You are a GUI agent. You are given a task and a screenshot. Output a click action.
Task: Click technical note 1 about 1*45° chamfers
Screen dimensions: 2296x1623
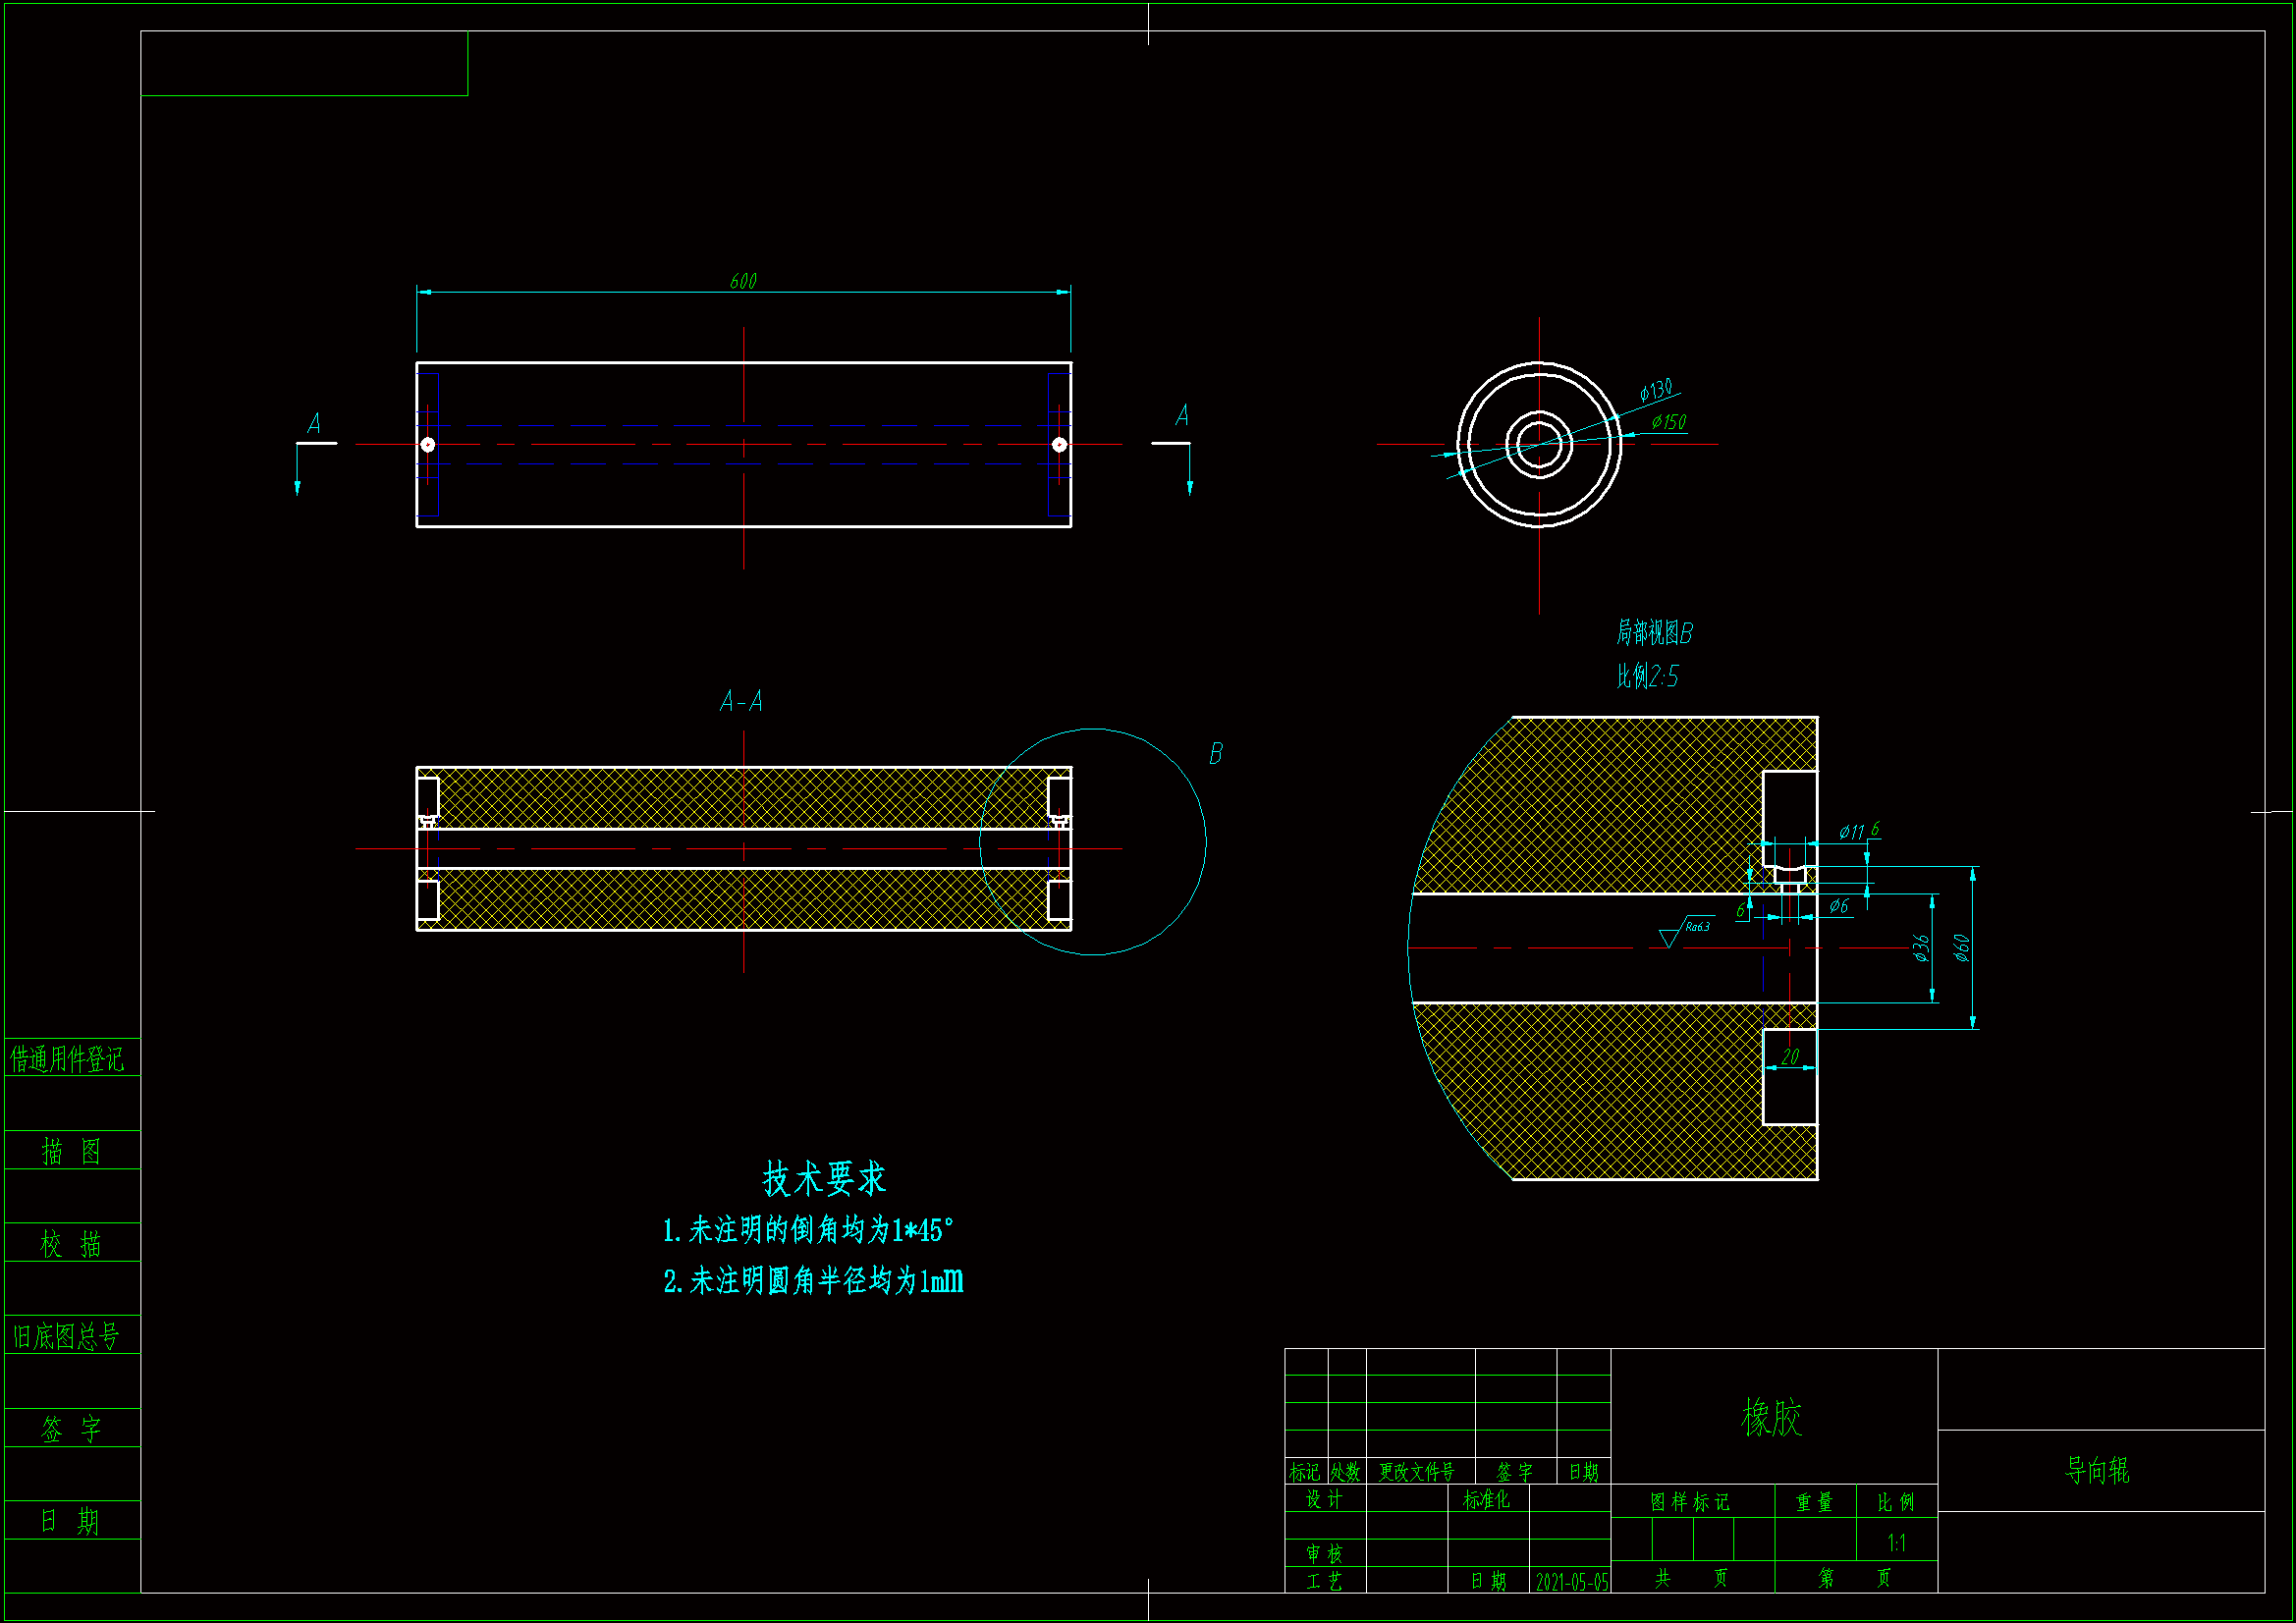pyautogui.click(x=808, y=1230)
